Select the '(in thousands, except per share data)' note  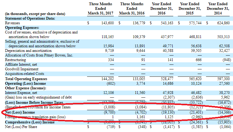(x=35, y=14)
